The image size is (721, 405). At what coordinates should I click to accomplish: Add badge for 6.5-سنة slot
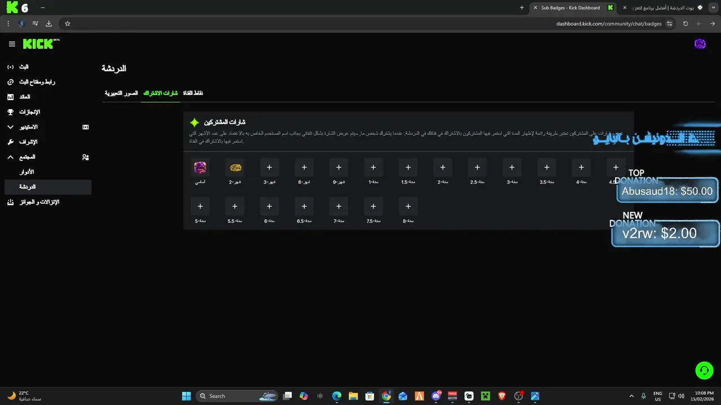coord(304,206)
